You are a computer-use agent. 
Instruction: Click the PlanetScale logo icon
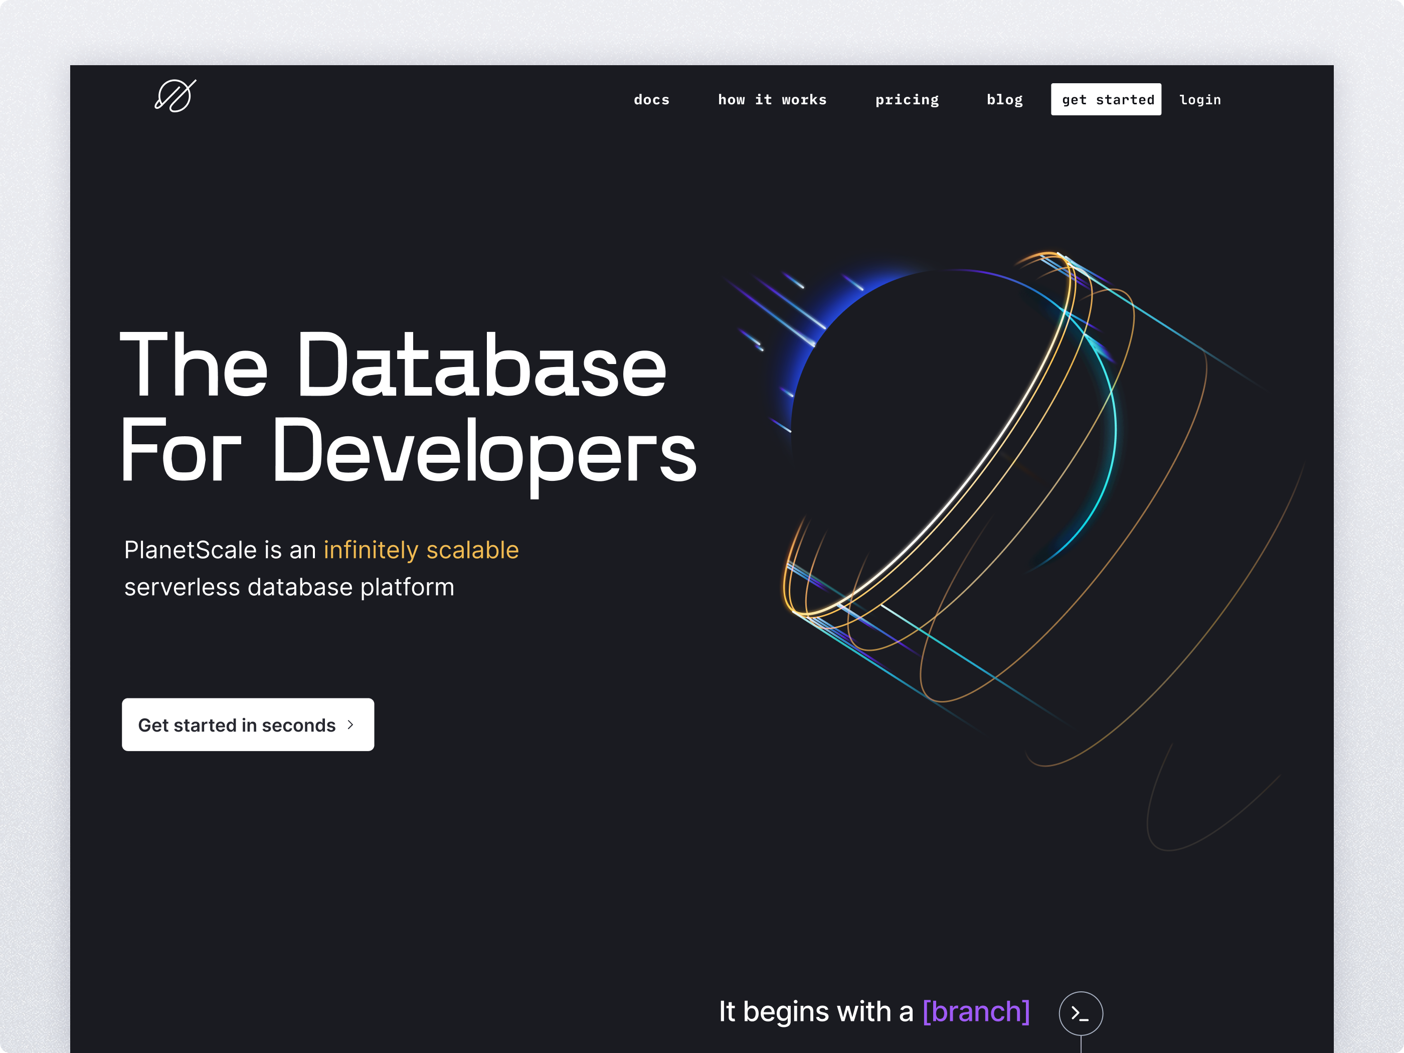coord(175,96)
